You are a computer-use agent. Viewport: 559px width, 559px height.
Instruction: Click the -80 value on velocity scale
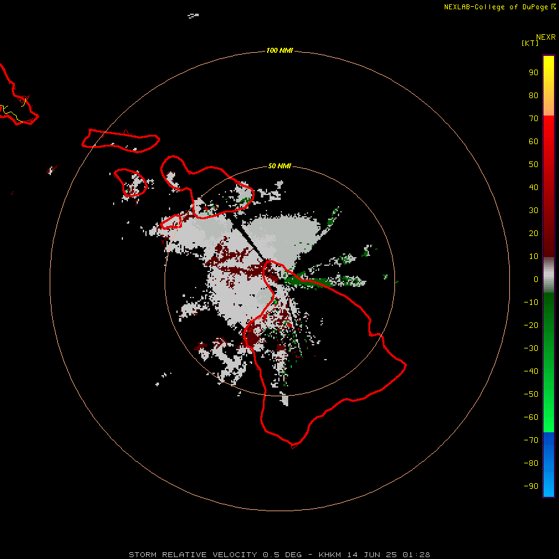click(531, 463)
